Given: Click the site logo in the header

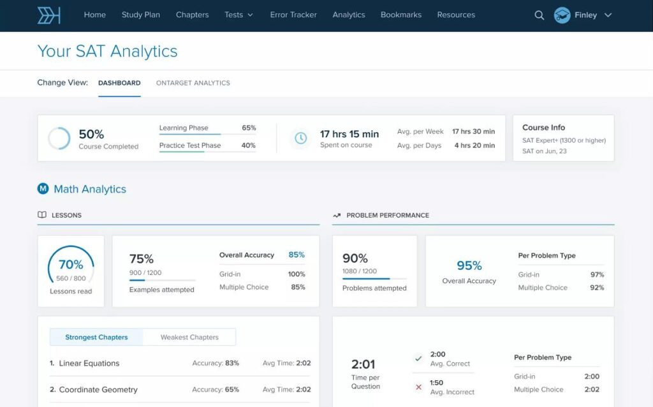Looking at the screenshot, I should (x=48, y=15).
